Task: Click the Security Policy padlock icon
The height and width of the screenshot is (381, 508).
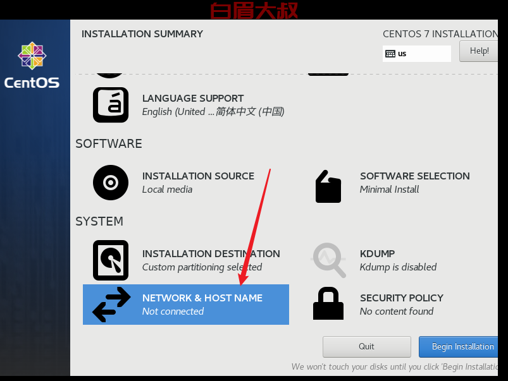Action: click(328, 303)
